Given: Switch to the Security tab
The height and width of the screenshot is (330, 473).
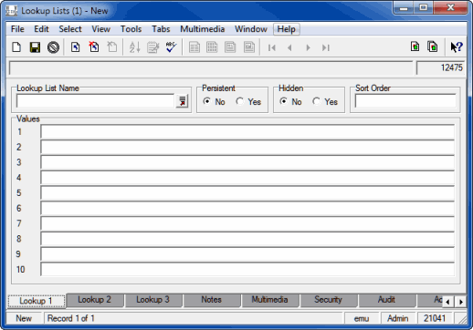Looking at the screenshot, I should coord(328,300).
